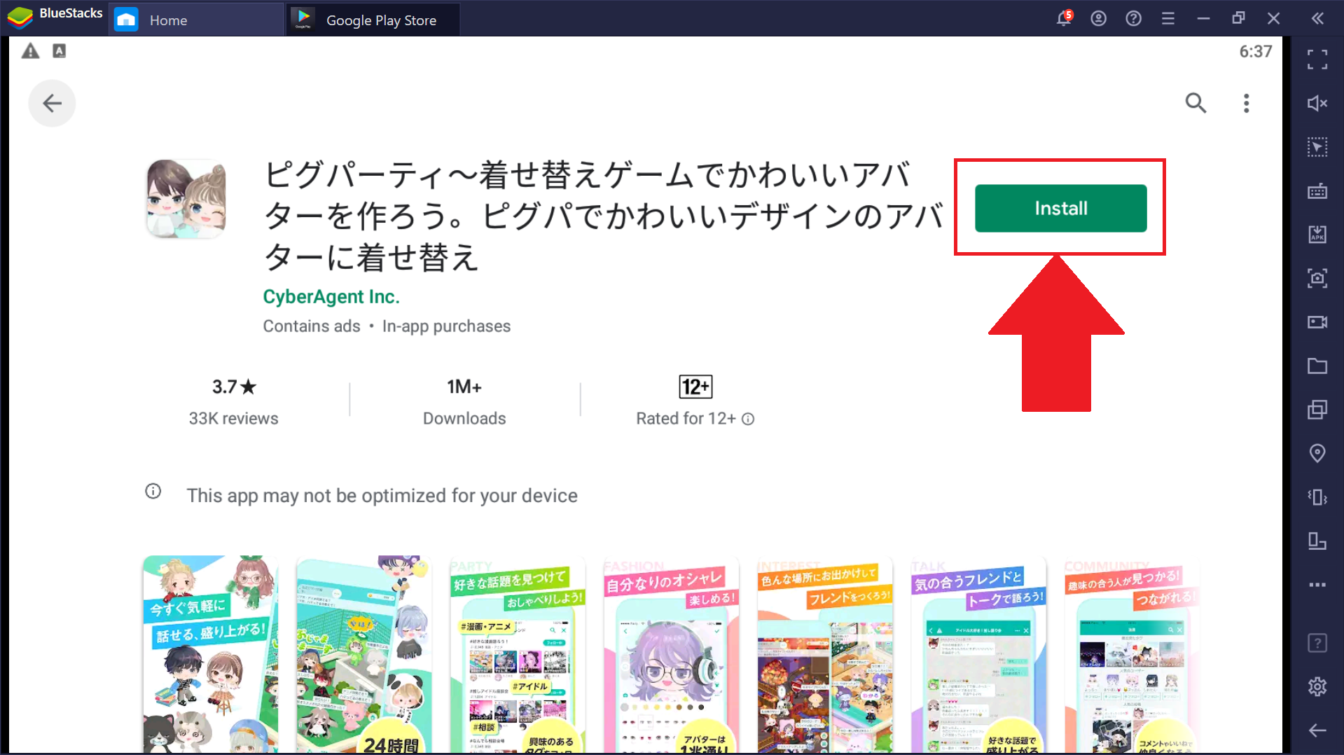
Task: Rotate the screen using sidebar icon
Action: [1317, 541]
